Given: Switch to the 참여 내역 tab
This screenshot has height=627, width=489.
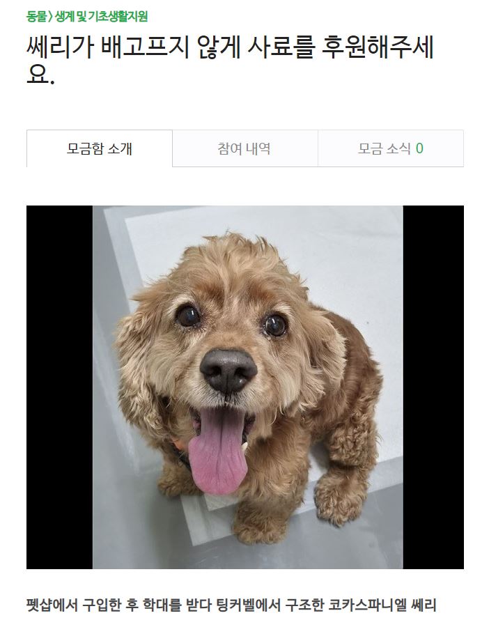Looking at the screenshot, I should click(x=245, y=148).
